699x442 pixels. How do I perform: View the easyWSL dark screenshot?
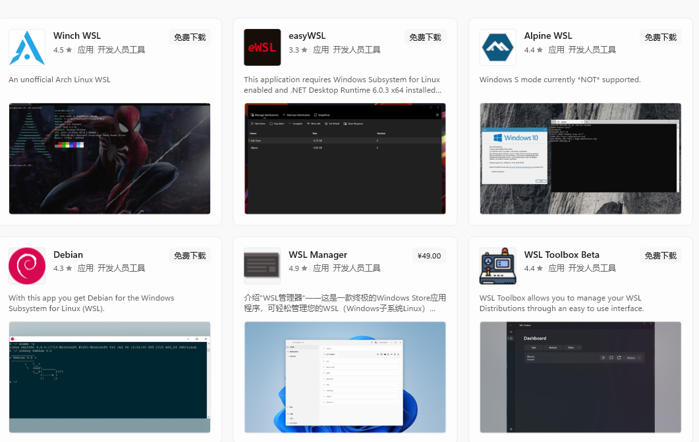click(345, 159)
